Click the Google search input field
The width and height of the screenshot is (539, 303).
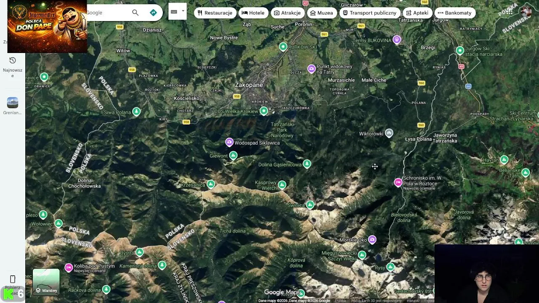(x=107, y=13)
